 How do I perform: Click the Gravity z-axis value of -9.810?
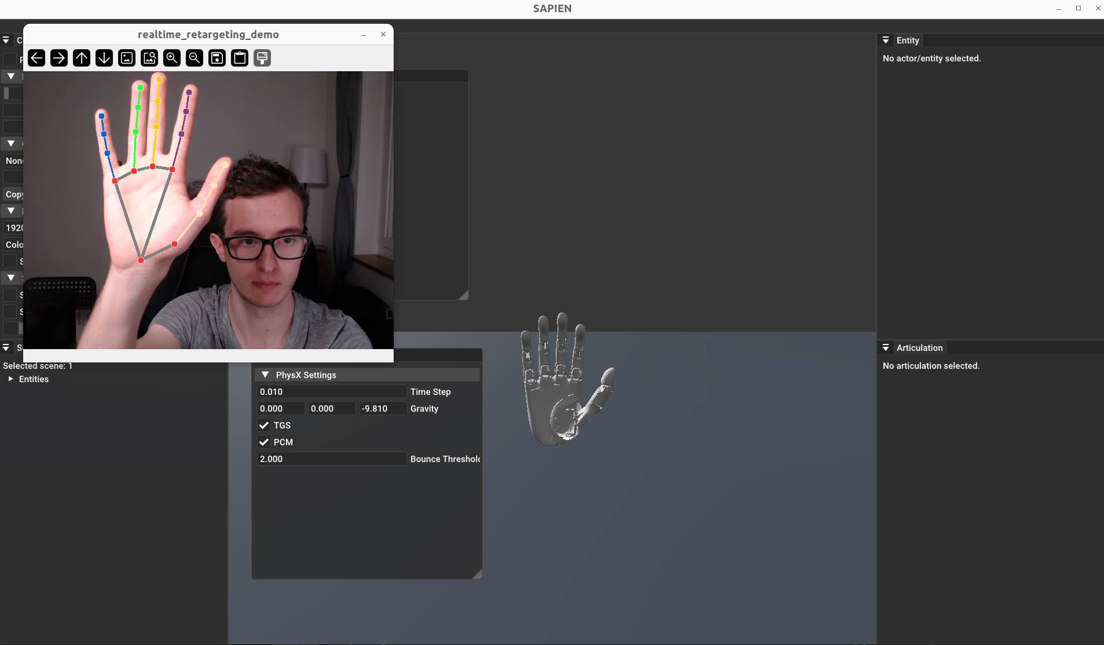point(382,408)
